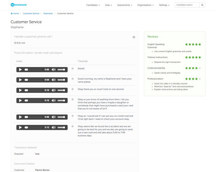Adjust volume slider of the (blank) audio
This screenshot has height=172, width=216.
click(61, 69)
